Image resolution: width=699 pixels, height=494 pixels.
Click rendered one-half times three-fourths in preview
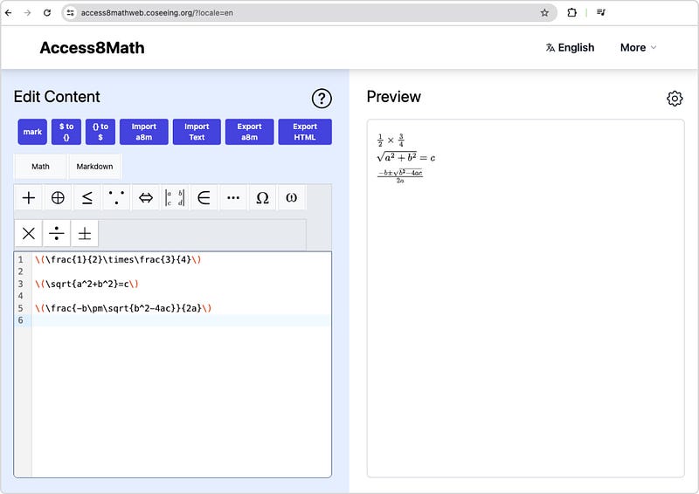[x=391, y=141]
